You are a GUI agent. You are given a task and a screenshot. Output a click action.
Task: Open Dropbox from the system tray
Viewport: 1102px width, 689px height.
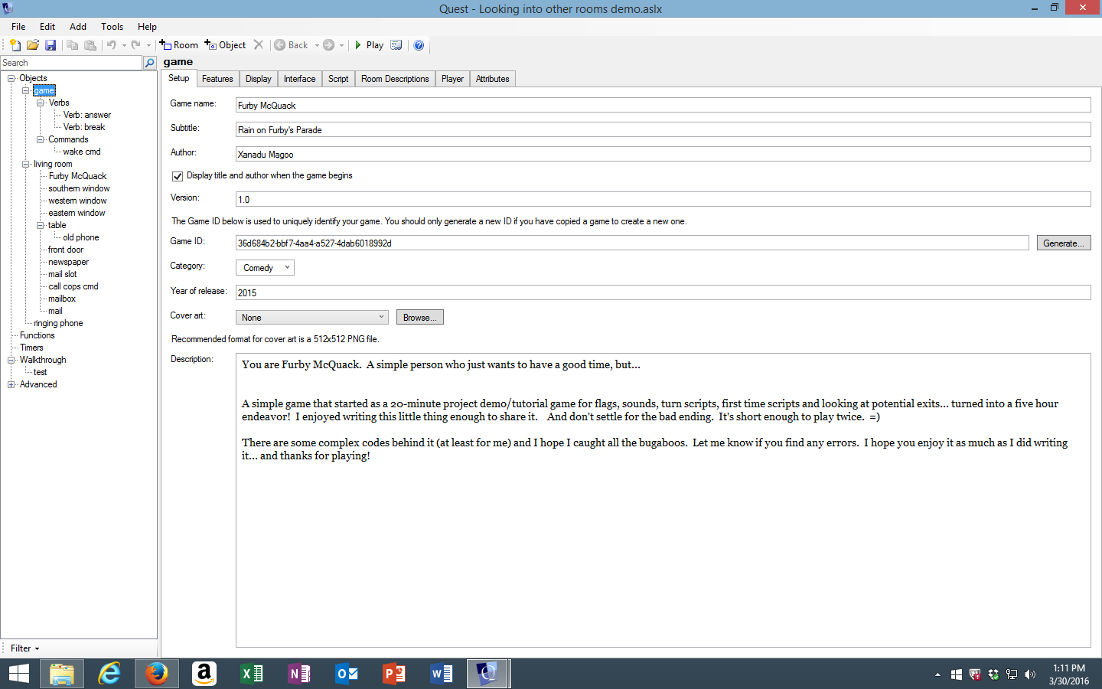tap(993, 674)
